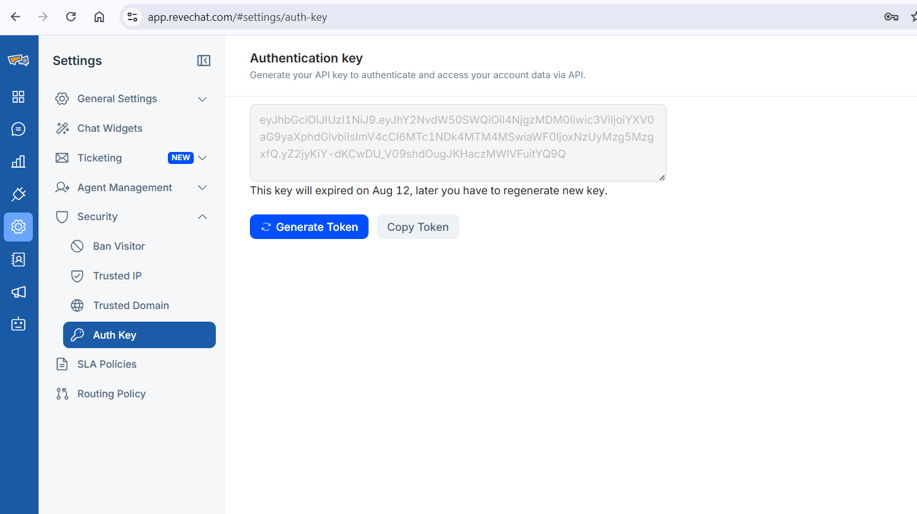
Task: Click the Security shield icon
Action: point(62,217)
